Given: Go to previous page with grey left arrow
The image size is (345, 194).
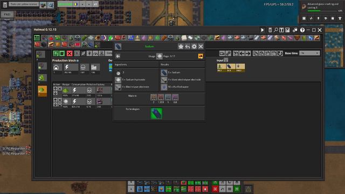Looking at the screenshot, I should click(118, 56).
